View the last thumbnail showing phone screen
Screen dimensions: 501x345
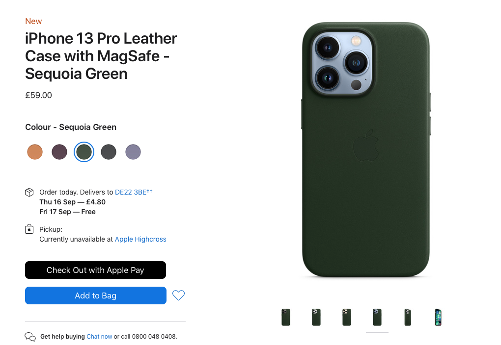click(438, 317)
